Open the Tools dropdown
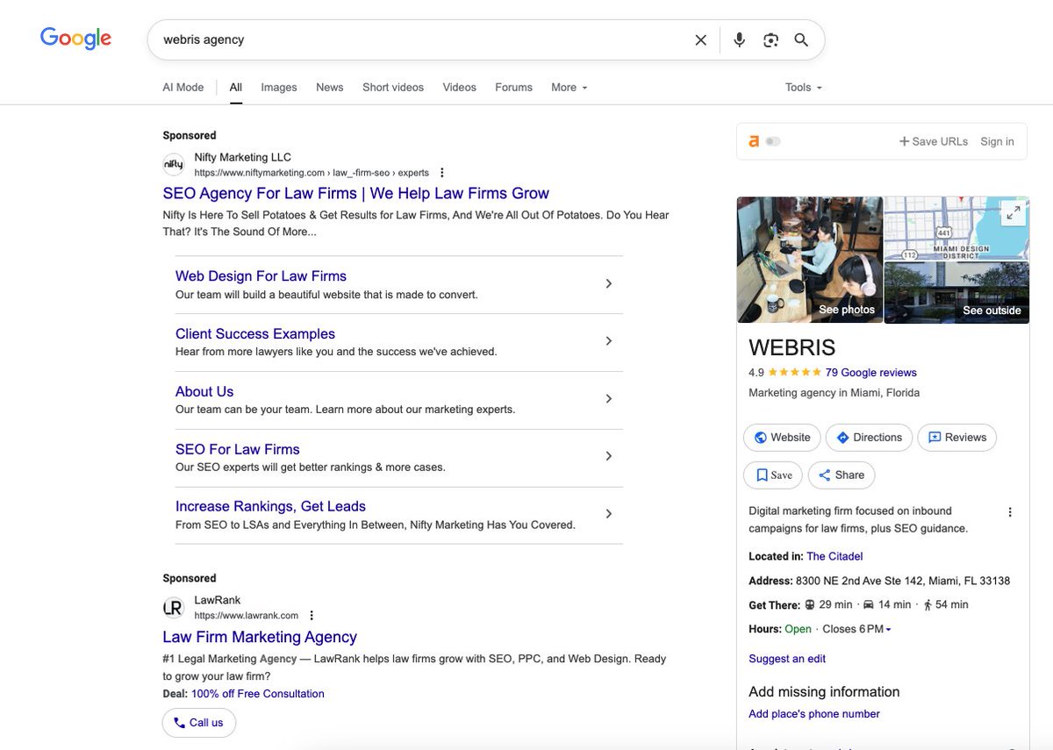 804,88
